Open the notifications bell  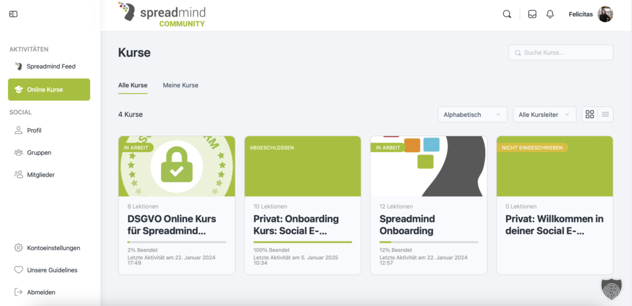550,14
